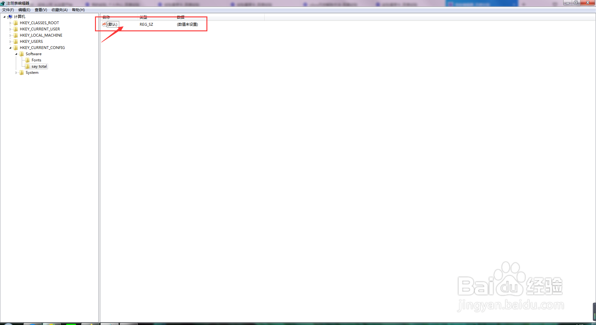Image resolution: width=596 pixels, height=325 pixels.
Task: Click the HKEY_CLASSES_ROOT folder icon
Action: [x=16, y=23]
